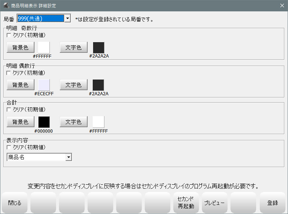Enable クリア(初期値) for 明細 奇数行
The height and width of the screenshot is (214, 288).
coord(9,35)
